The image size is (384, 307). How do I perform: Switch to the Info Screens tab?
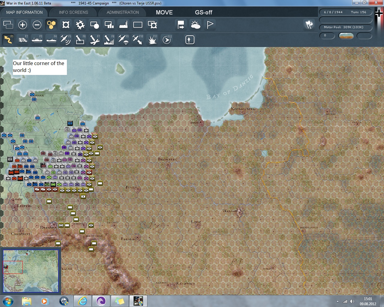pos(73,12)
